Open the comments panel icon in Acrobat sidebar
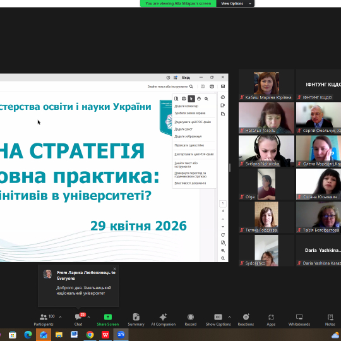This screenshot has width=341, height=341. coord(223,97)
